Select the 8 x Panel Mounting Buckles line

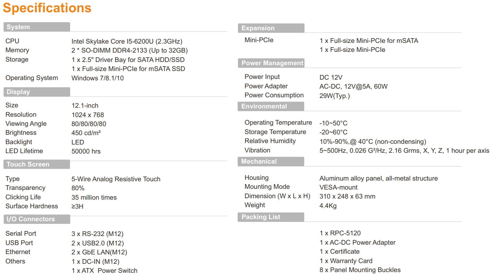[360, 270]
